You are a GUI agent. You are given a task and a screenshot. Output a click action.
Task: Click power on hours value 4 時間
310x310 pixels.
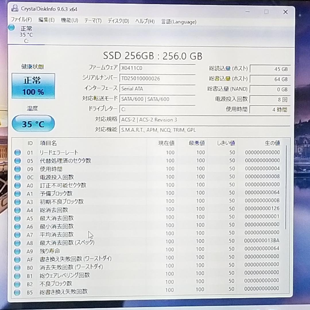270,110
